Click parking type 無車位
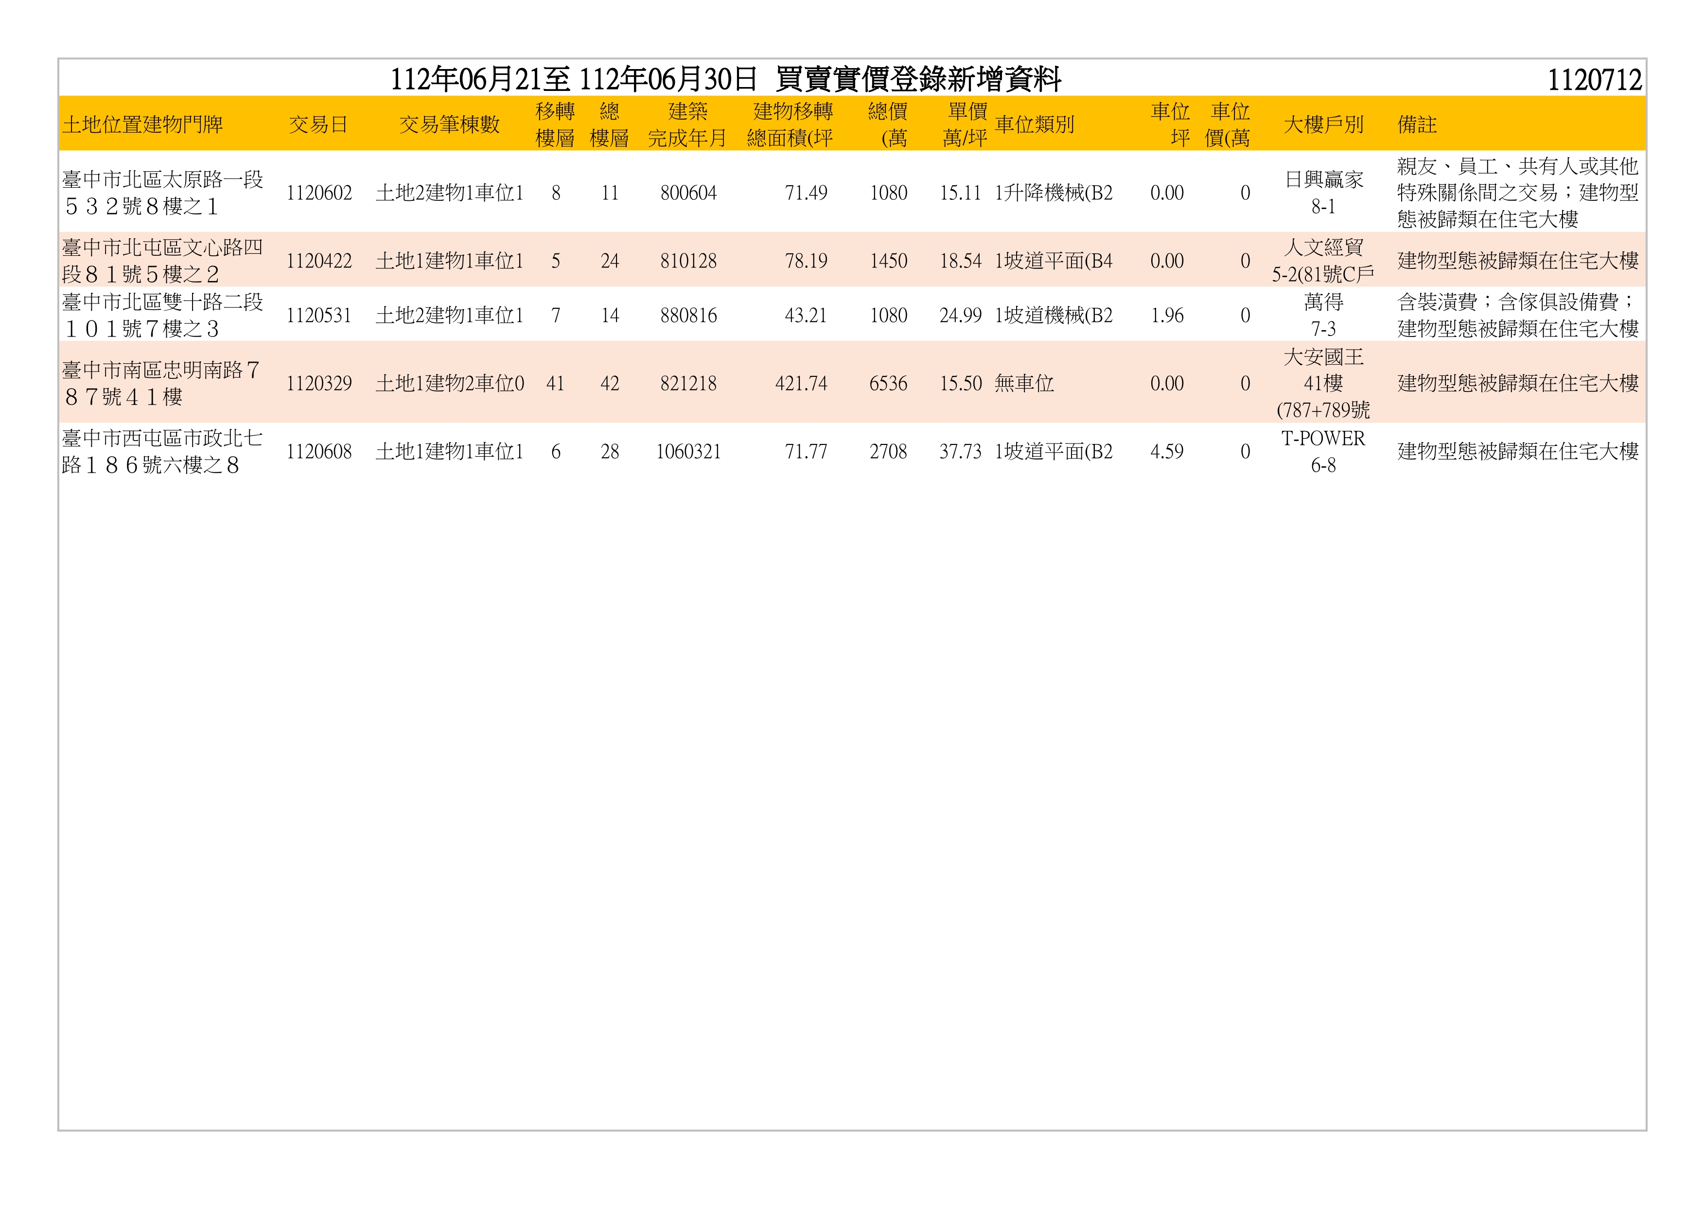1705x1206 pixels. pos(1024,383)
